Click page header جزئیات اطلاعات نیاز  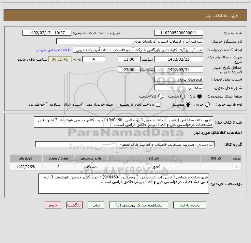(222, 16)
